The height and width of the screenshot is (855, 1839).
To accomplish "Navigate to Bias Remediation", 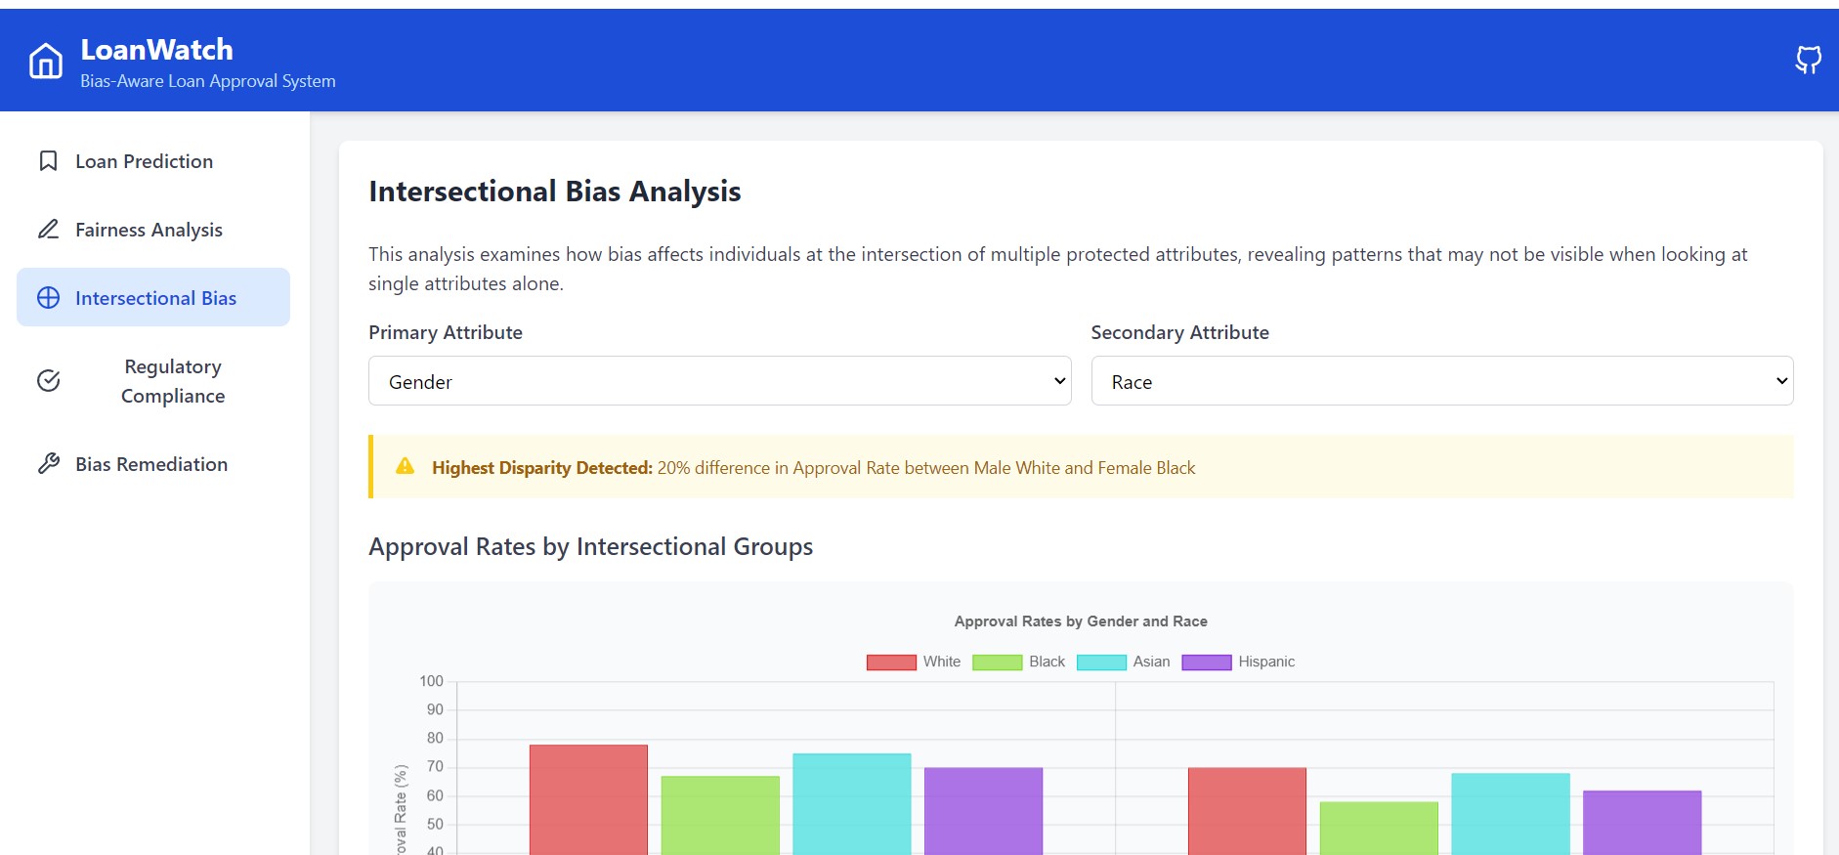I will tap(153, 464).
